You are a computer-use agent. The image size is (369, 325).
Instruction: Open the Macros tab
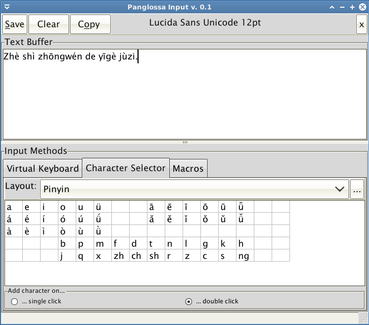click(188, 168)
